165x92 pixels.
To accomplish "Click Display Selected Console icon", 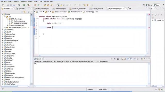I will [137, 59].
